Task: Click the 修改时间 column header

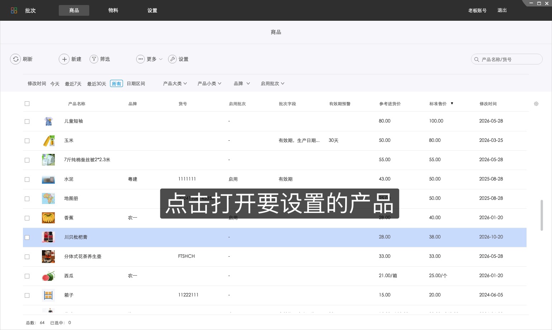Action: [x=488, y=104]
